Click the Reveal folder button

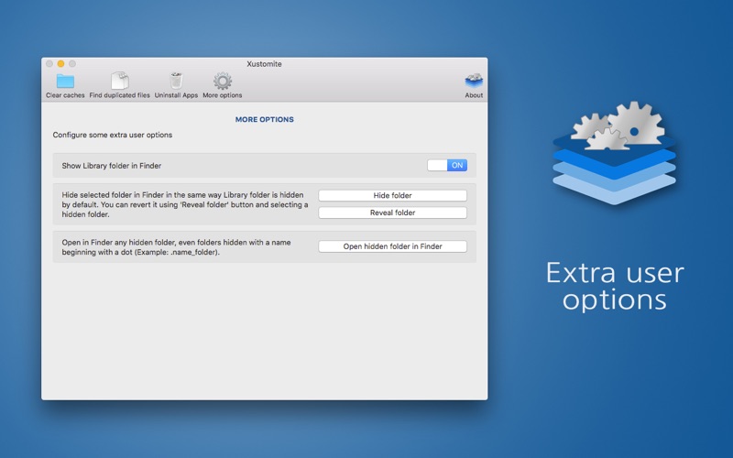pos(393,213)
